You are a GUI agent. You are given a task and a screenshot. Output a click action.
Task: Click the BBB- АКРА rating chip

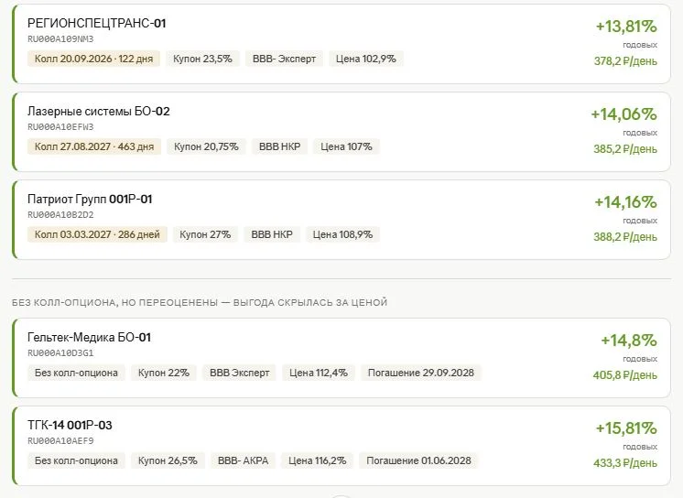coord(243,460)
